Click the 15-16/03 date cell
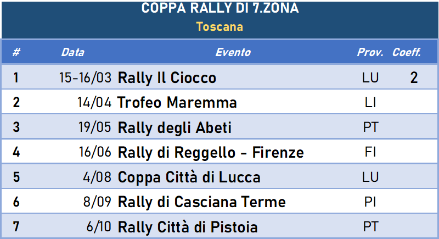 pyautogui.click(x=85, y=77)
